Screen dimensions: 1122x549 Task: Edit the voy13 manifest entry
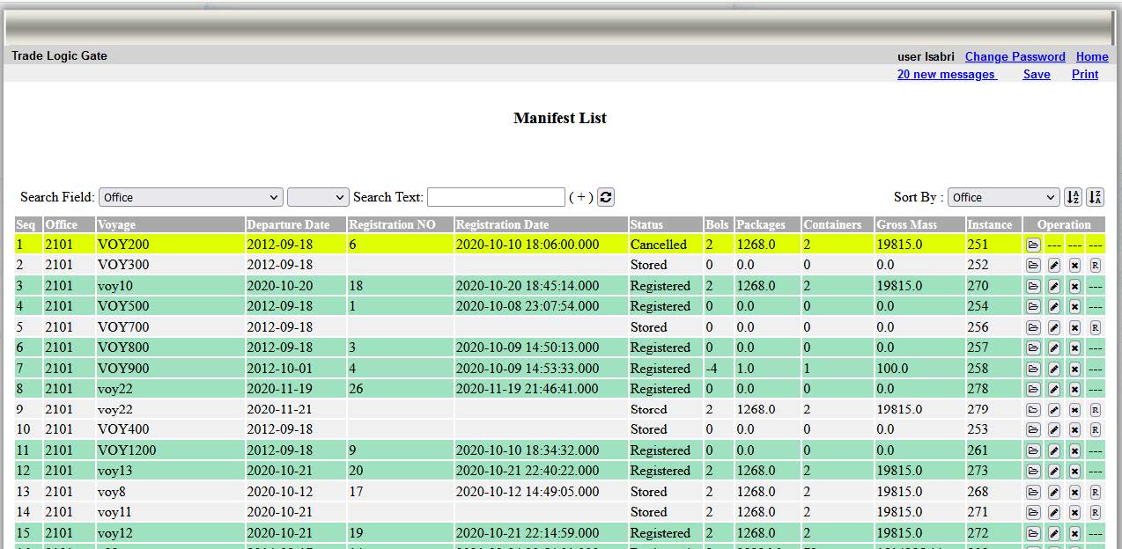[x=1054, y=471]
